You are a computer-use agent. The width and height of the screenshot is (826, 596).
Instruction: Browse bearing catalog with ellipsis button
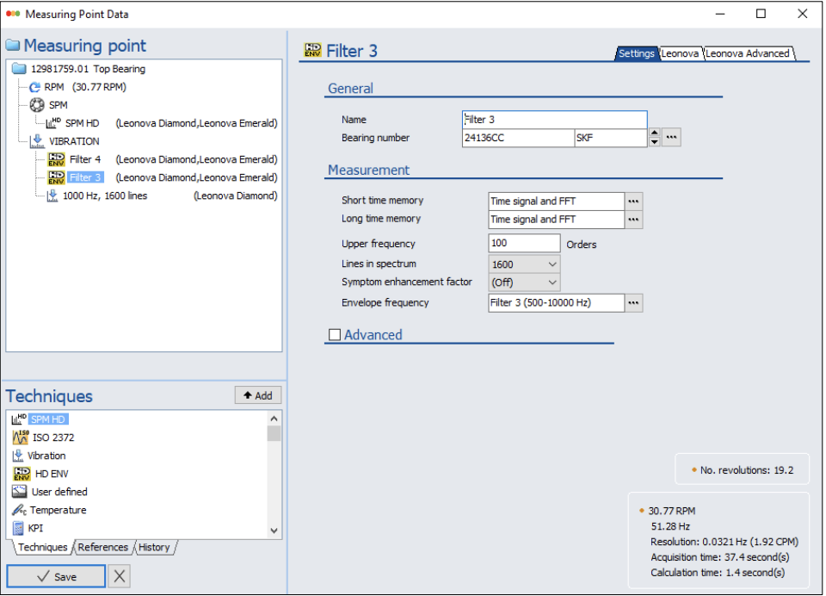(672, 138)
